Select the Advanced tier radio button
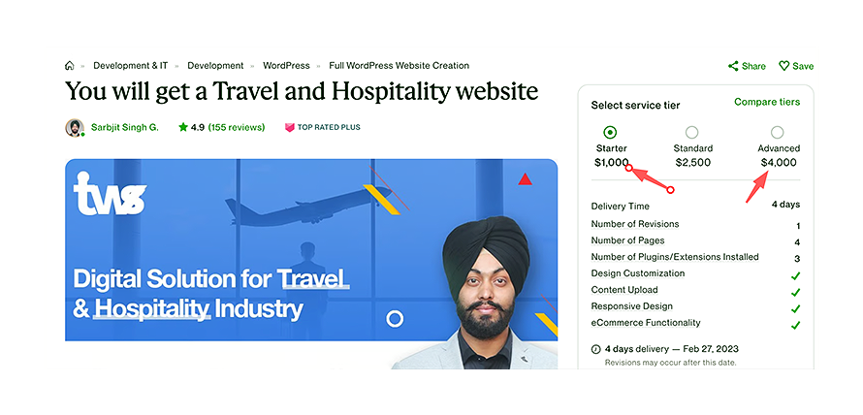Screen dimensions: 863x415 pyautogui.click(x=777, y=132)
